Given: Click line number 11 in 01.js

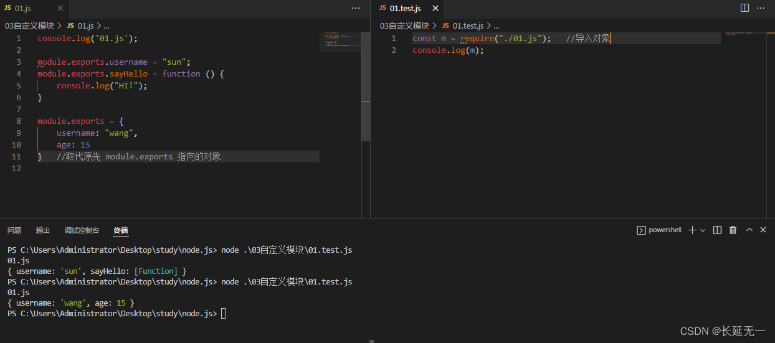Looking at the screenshot, I should [17, 157].
